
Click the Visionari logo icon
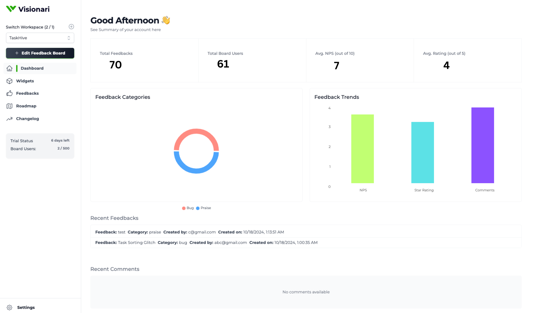[x=11, y=9]
